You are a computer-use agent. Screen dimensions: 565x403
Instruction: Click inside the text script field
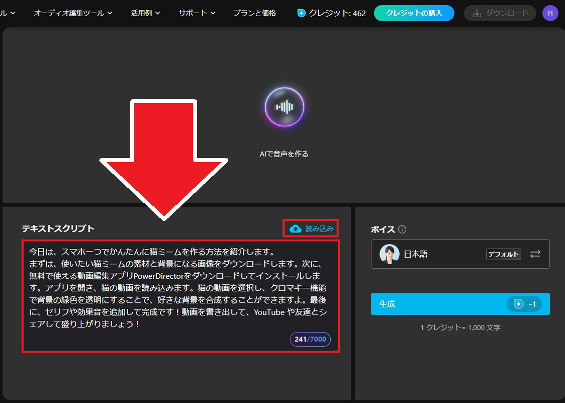tap(180, 296)
